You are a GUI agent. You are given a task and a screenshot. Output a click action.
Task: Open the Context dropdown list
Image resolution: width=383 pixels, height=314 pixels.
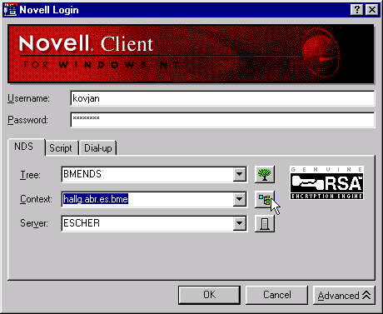click(239, 199)
